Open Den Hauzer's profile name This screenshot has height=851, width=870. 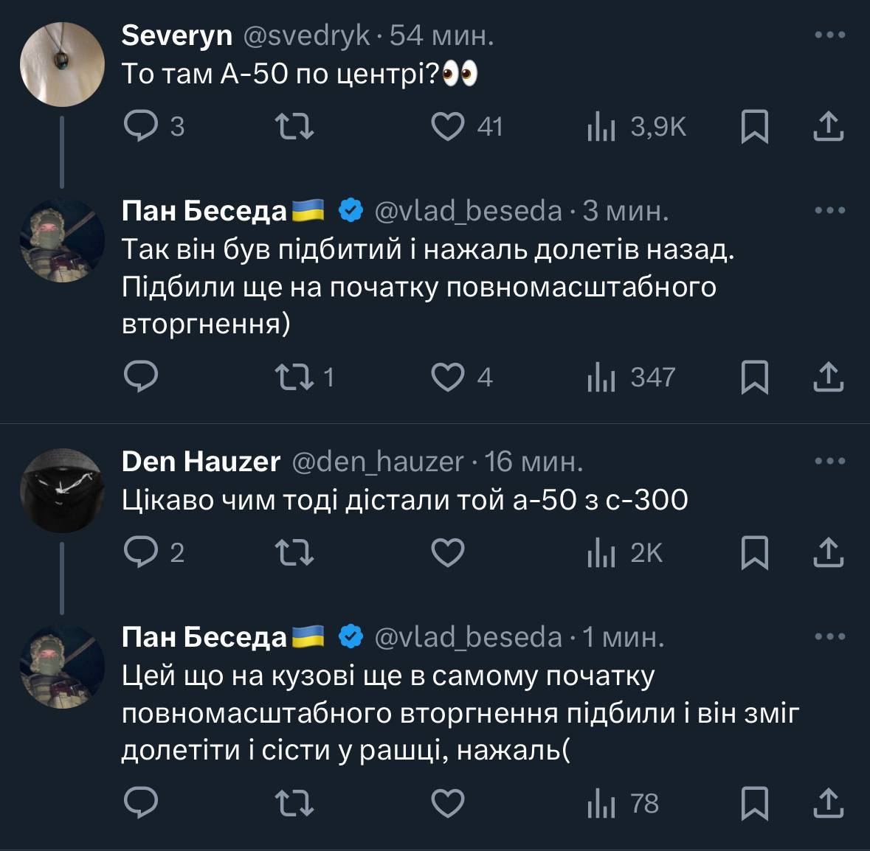[201, 462]
